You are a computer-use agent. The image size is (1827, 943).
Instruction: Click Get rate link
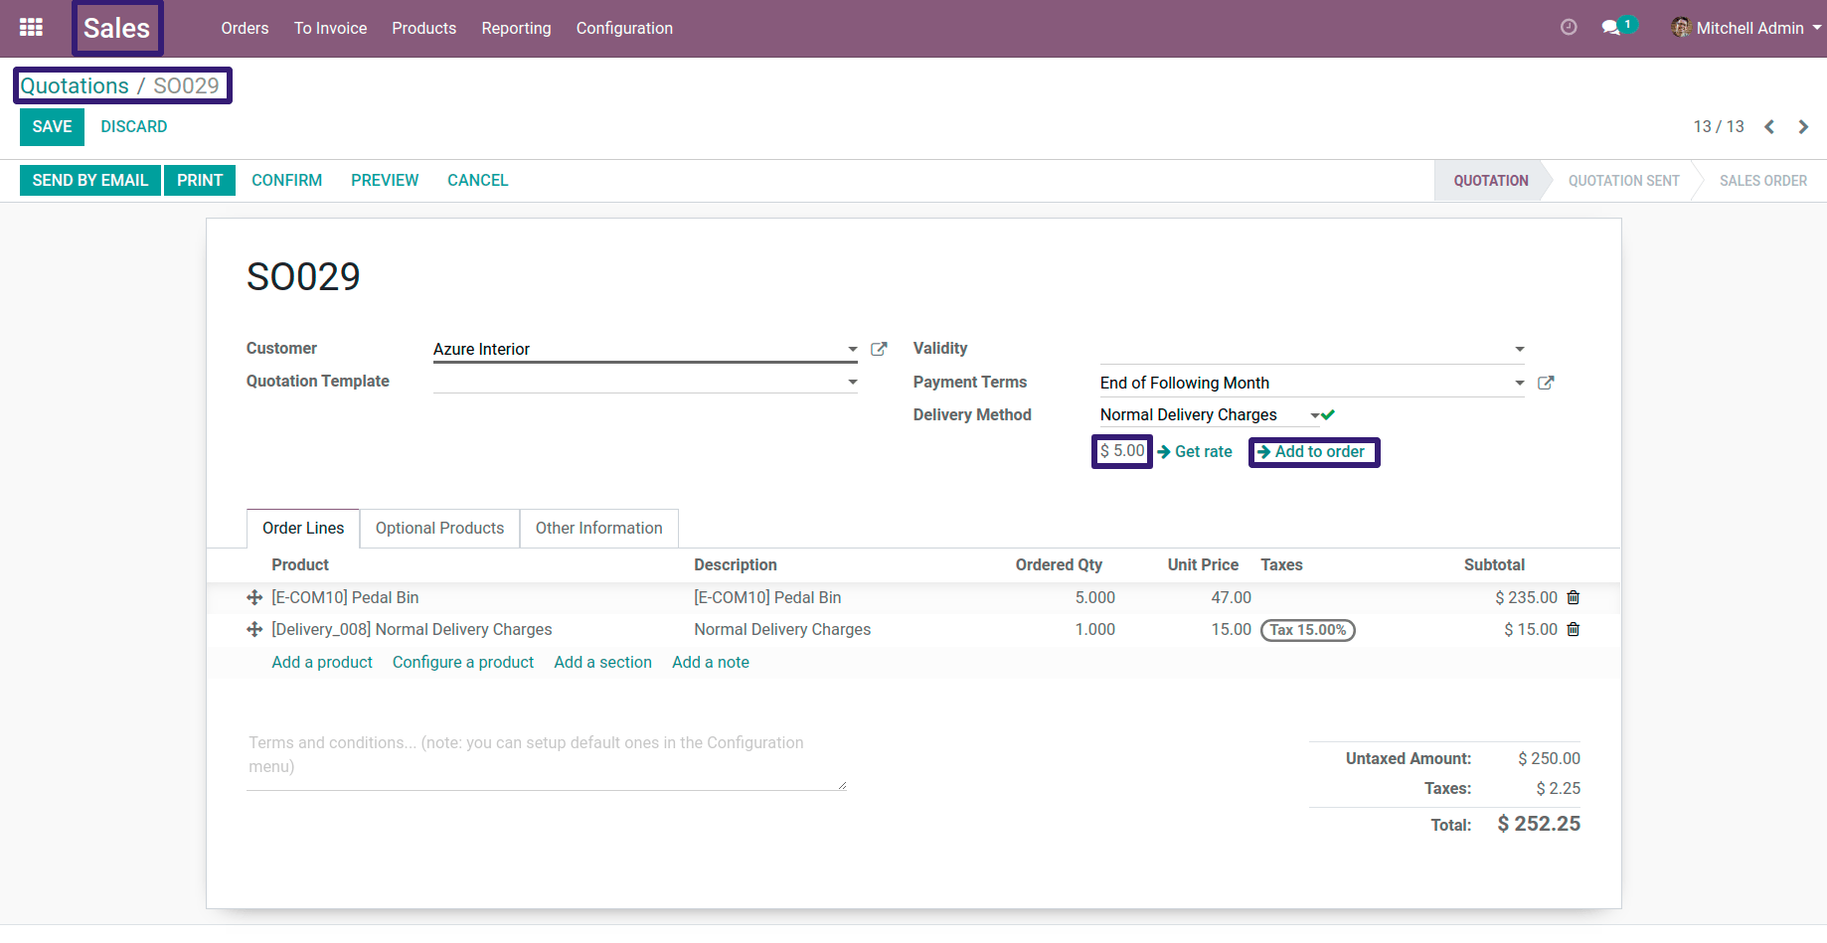[1195, 451]
